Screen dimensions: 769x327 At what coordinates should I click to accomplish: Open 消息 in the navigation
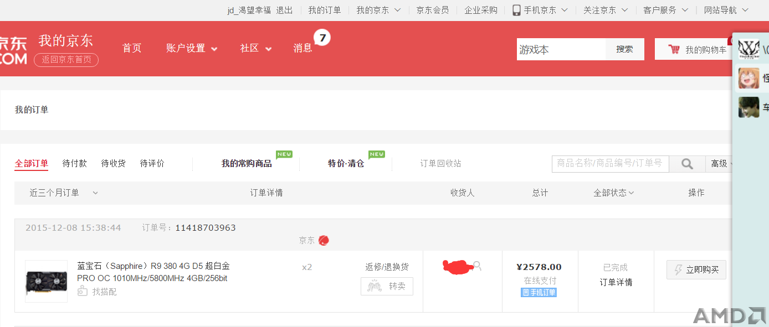tap(303, 48)
